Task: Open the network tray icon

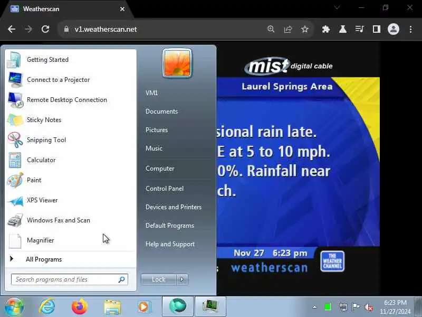Action: 343,307
